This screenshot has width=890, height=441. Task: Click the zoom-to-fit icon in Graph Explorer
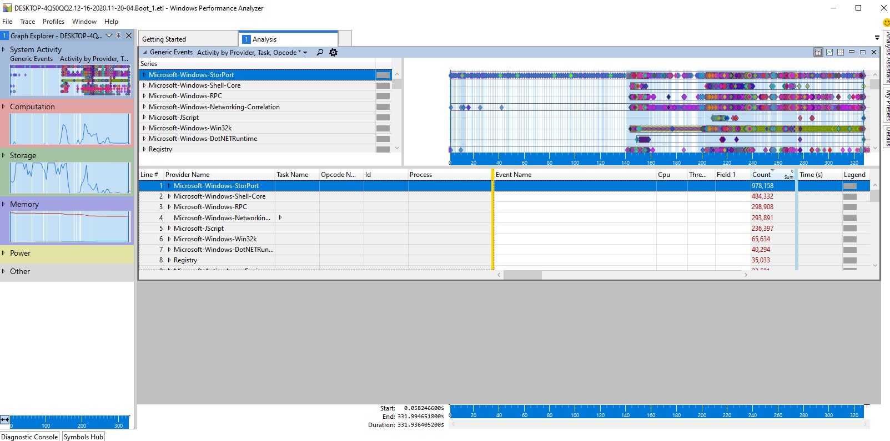coord(4,420)
